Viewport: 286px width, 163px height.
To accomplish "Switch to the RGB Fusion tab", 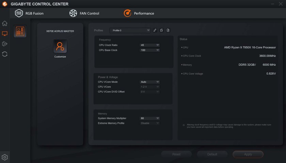I will tap(29, 13).
